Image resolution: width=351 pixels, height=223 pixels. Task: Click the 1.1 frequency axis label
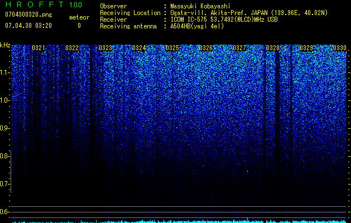(x=4, y=72)
